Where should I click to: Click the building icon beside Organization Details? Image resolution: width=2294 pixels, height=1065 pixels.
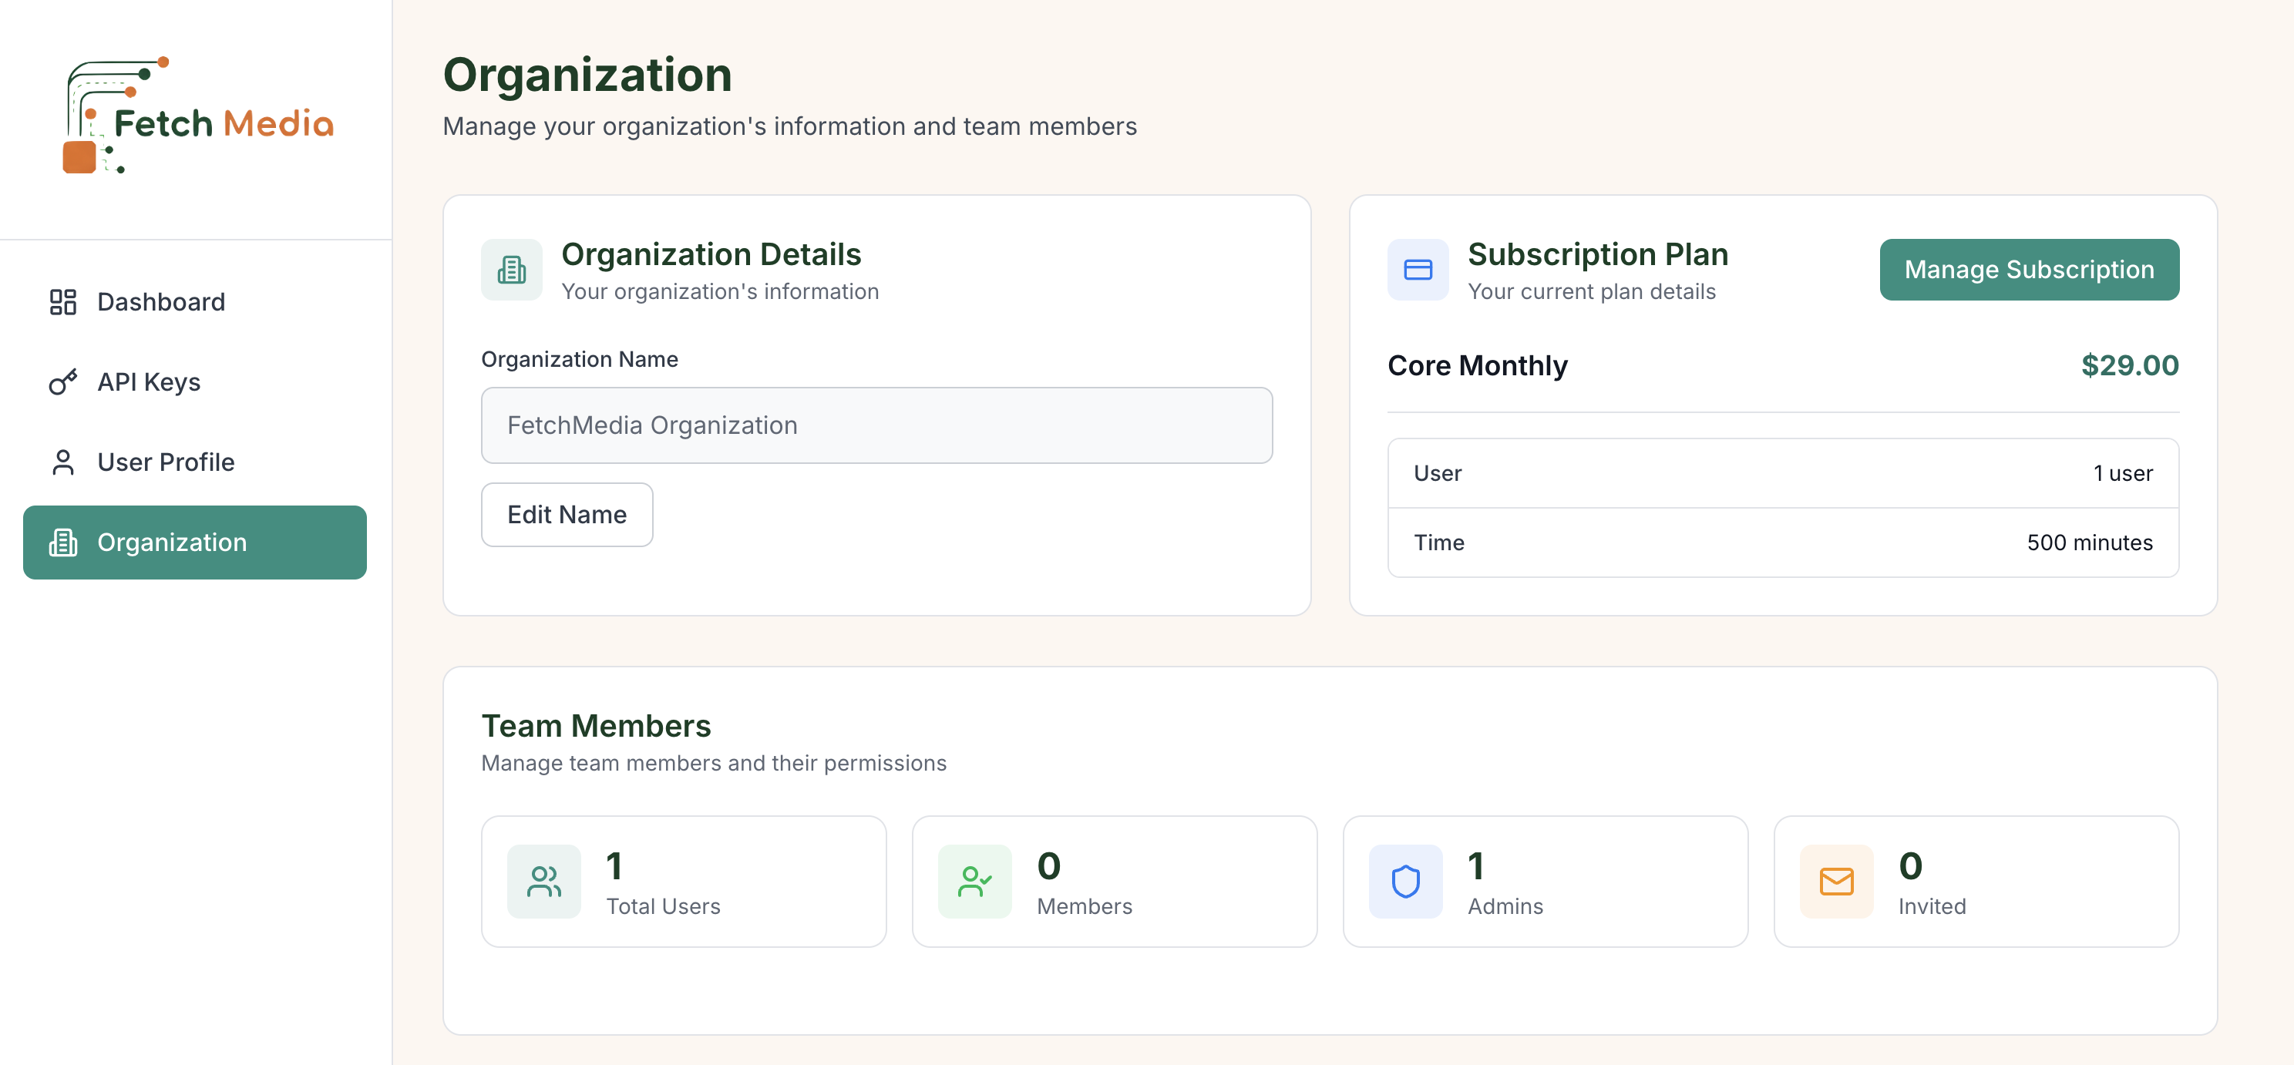(511, 269)
